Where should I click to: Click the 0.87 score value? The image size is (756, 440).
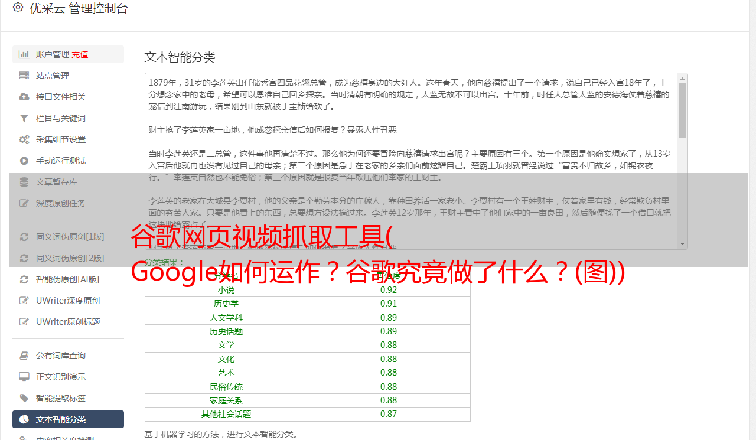[389, 414]
